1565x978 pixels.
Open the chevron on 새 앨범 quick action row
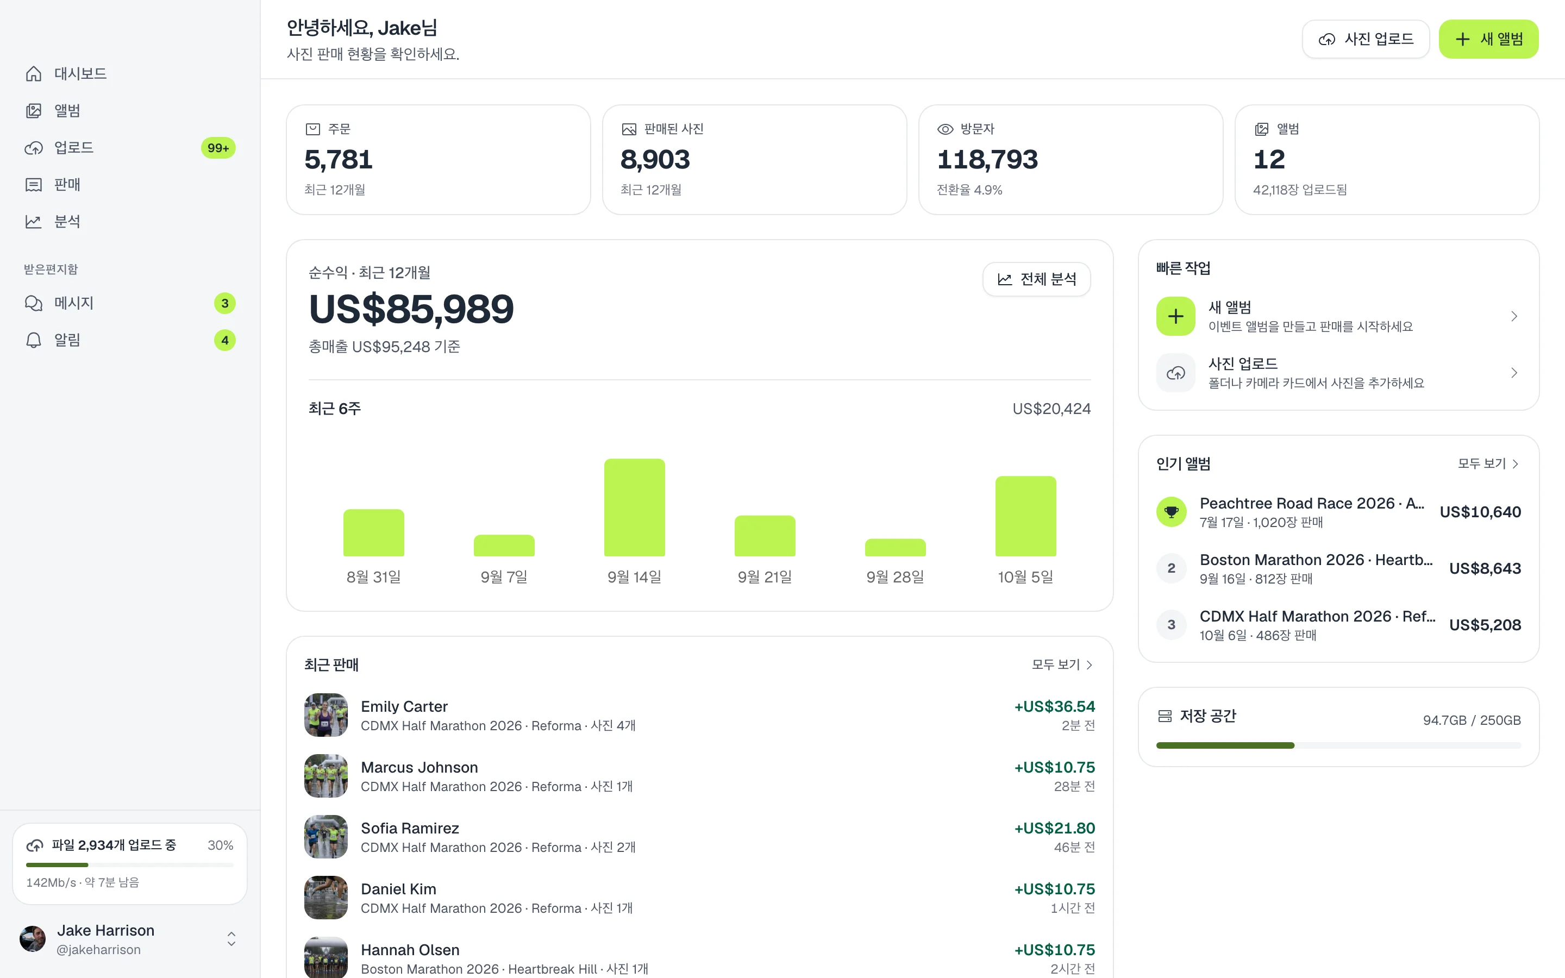coord(1514,316)
